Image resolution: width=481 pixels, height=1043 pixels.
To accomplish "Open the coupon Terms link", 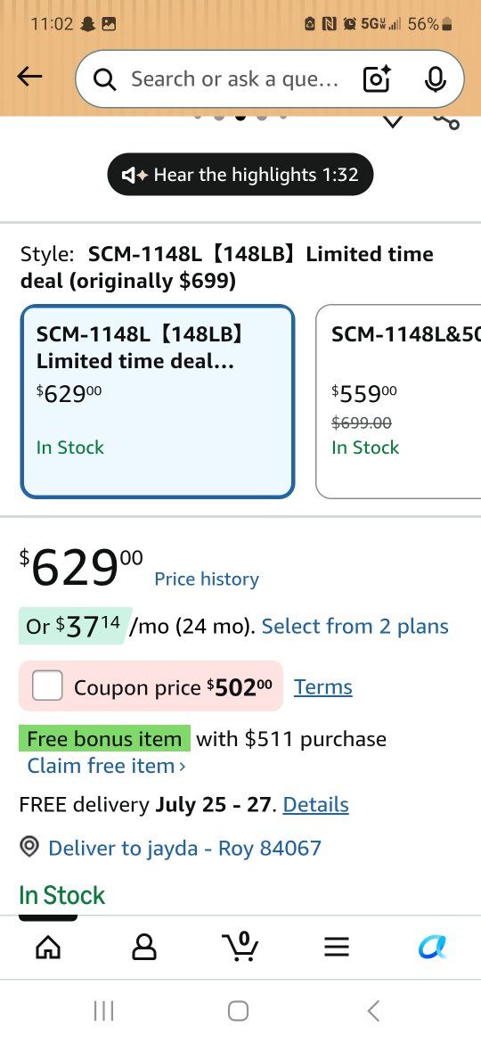I will pyautogui.click(x=322, y=686).
